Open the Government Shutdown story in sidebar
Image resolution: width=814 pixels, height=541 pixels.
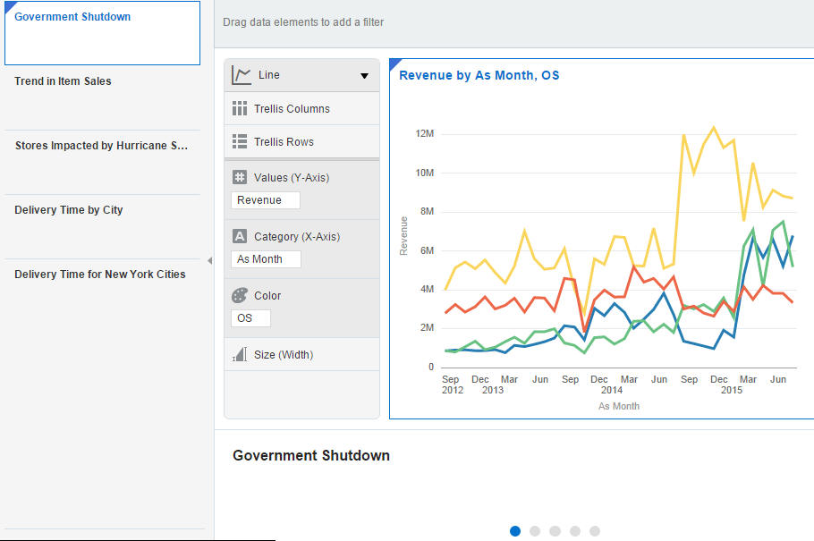102,33
